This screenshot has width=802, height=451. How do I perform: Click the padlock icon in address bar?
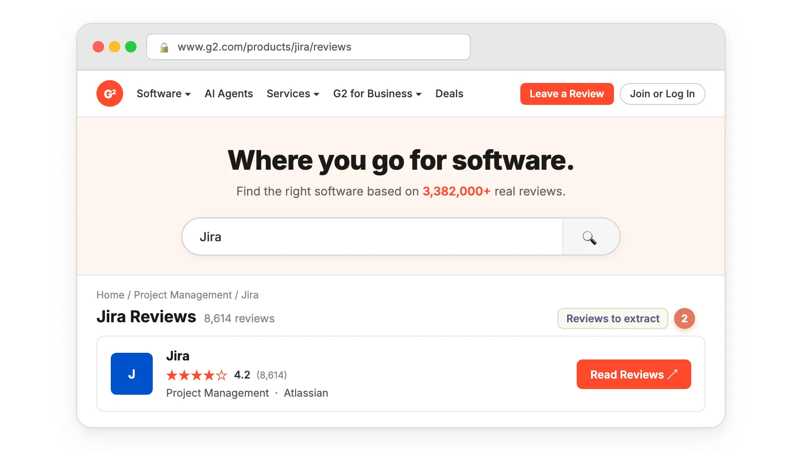164,47
